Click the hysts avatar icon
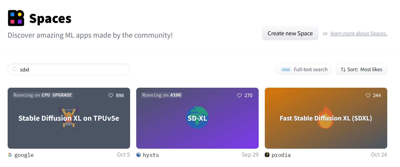The height and width of the screenshot is (167, 400). [x=139, y=155]
